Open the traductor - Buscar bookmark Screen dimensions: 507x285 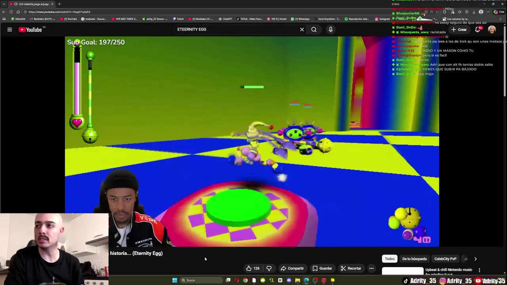click(x=94, y=19)
